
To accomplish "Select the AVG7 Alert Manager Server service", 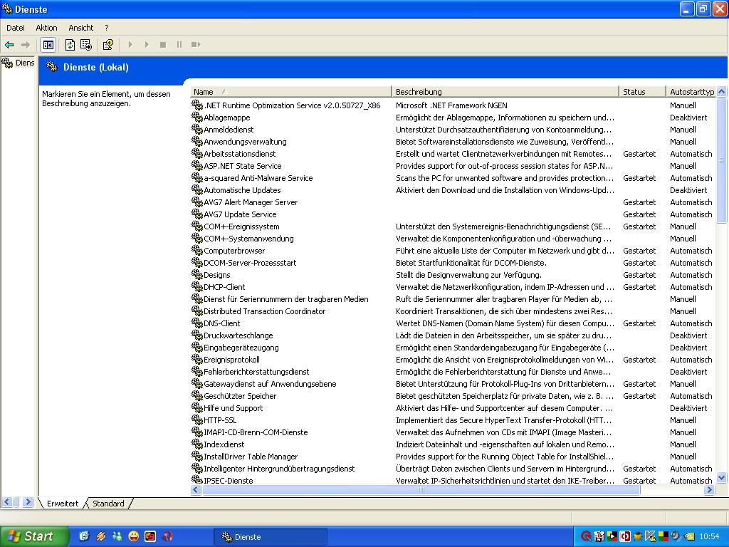I will click(251, 202).
